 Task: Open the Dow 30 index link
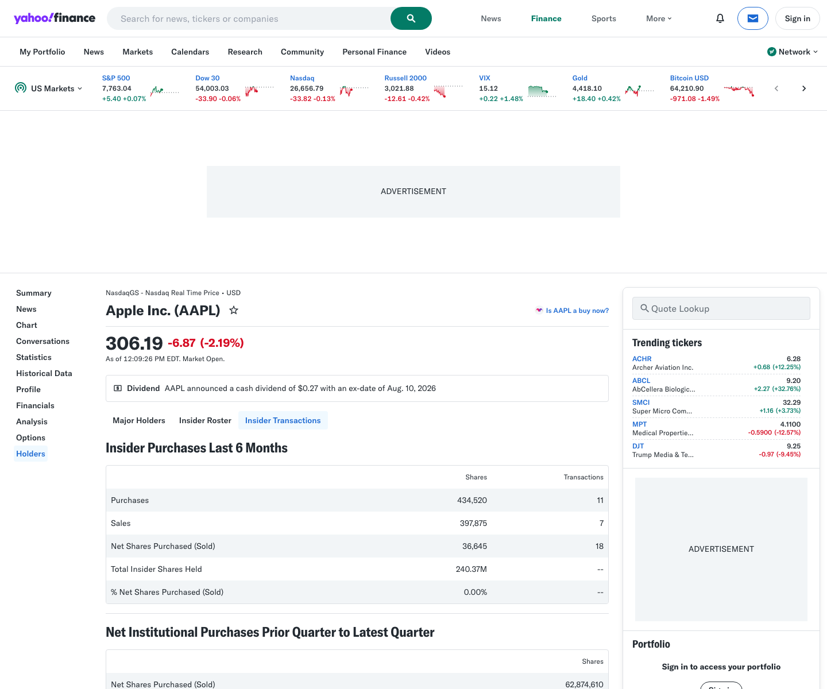click(x=207, y=78)
